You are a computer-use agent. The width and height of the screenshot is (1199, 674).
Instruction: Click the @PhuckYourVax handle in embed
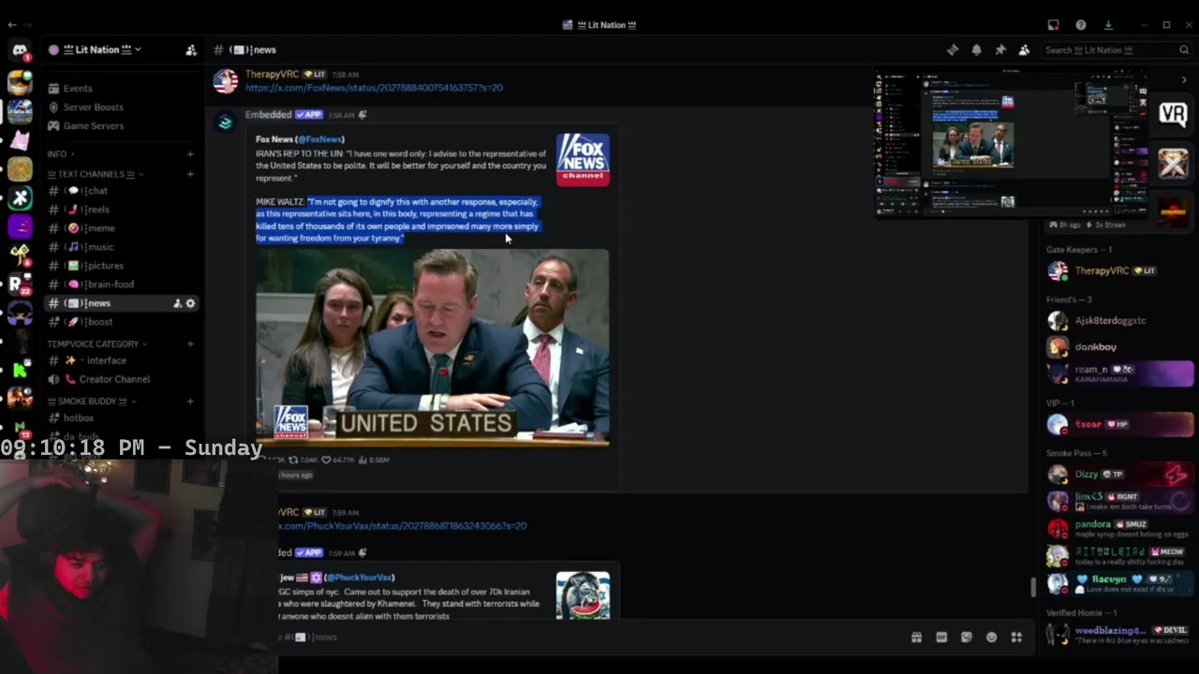click(x=359, y=578)
